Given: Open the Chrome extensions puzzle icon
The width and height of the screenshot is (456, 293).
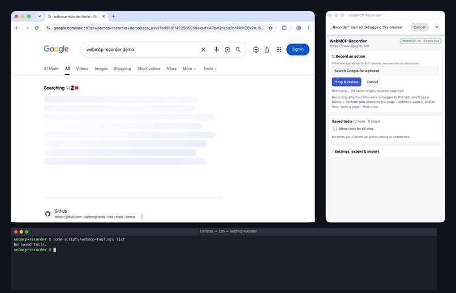Looking at the screenshot, I should coord(285,28).
